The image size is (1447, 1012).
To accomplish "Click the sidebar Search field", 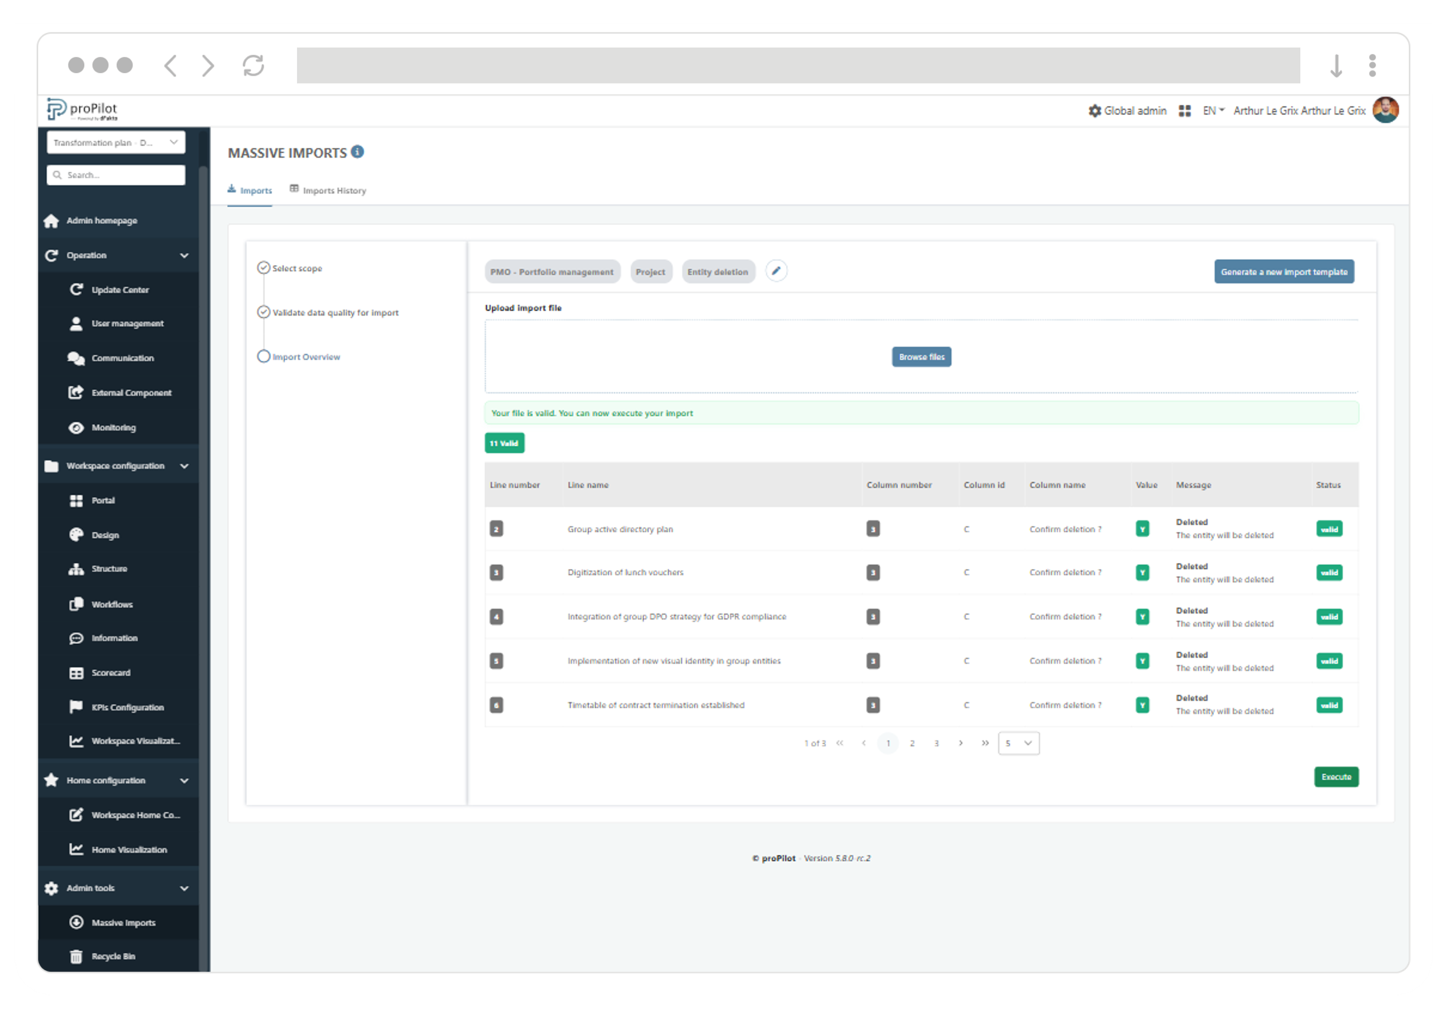I will [x=116, y=174].
